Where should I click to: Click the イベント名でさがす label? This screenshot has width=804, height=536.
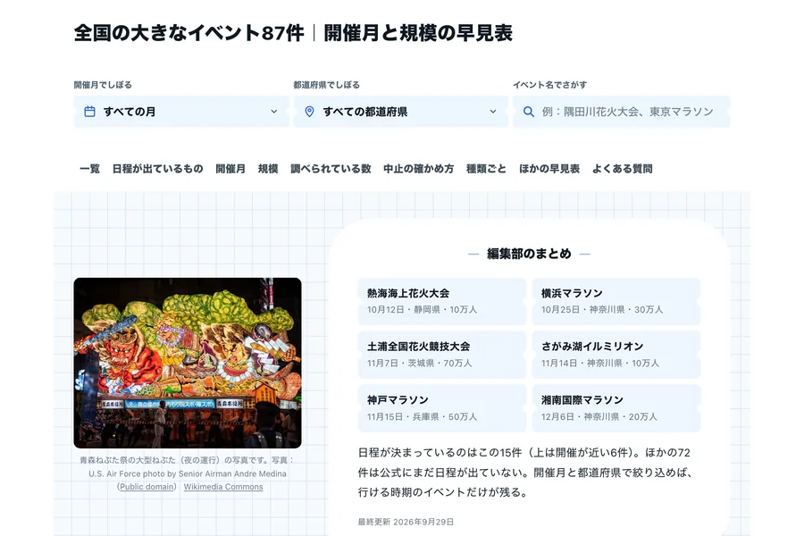550,85
